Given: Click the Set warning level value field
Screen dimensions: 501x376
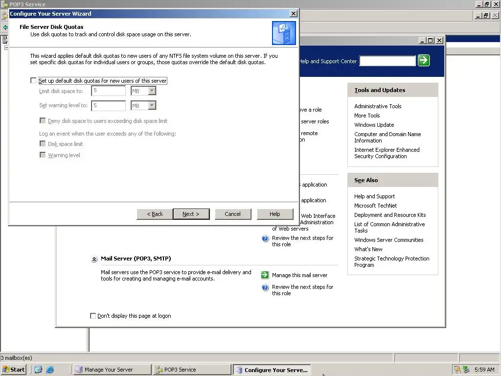Looking at the screenshot, I should coord(108,106).
